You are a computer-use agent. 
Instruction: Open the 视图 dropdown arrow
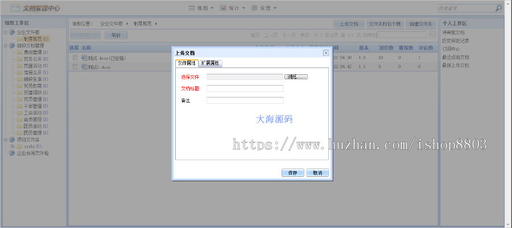pyautogui.click(x=212, y=8)
